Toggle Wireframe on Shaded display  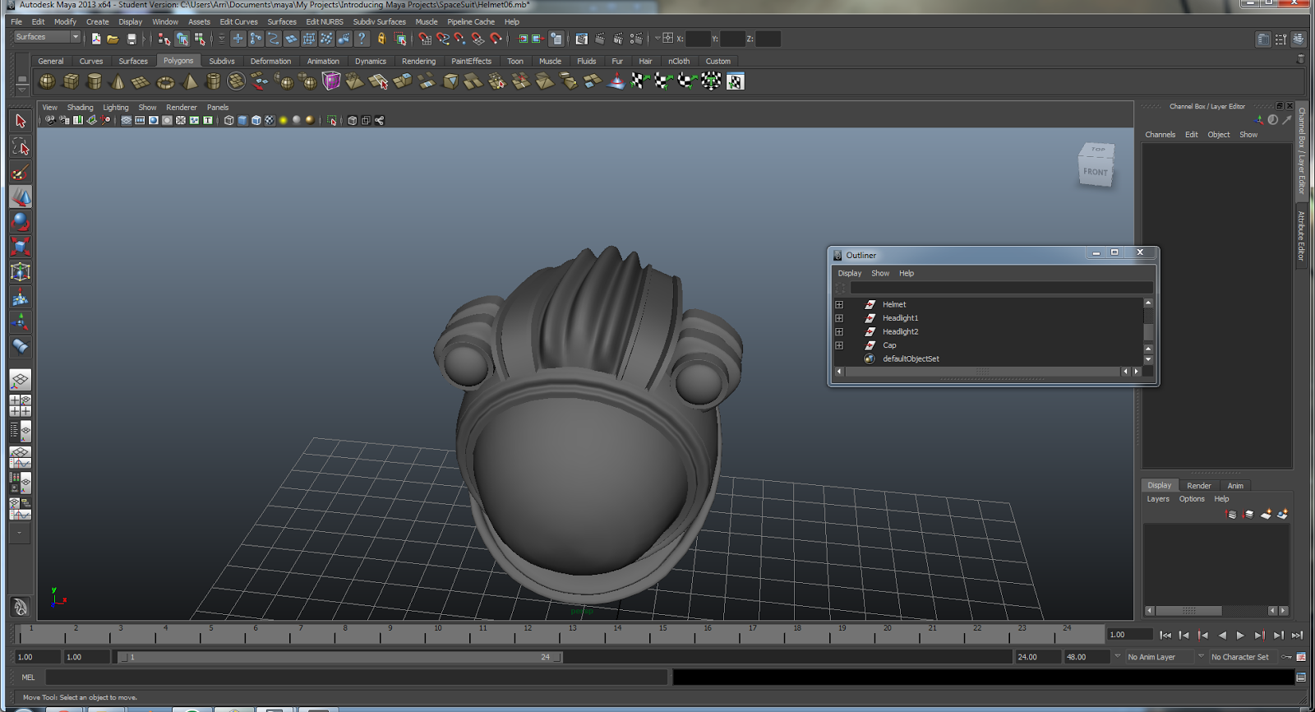point(256,120)
